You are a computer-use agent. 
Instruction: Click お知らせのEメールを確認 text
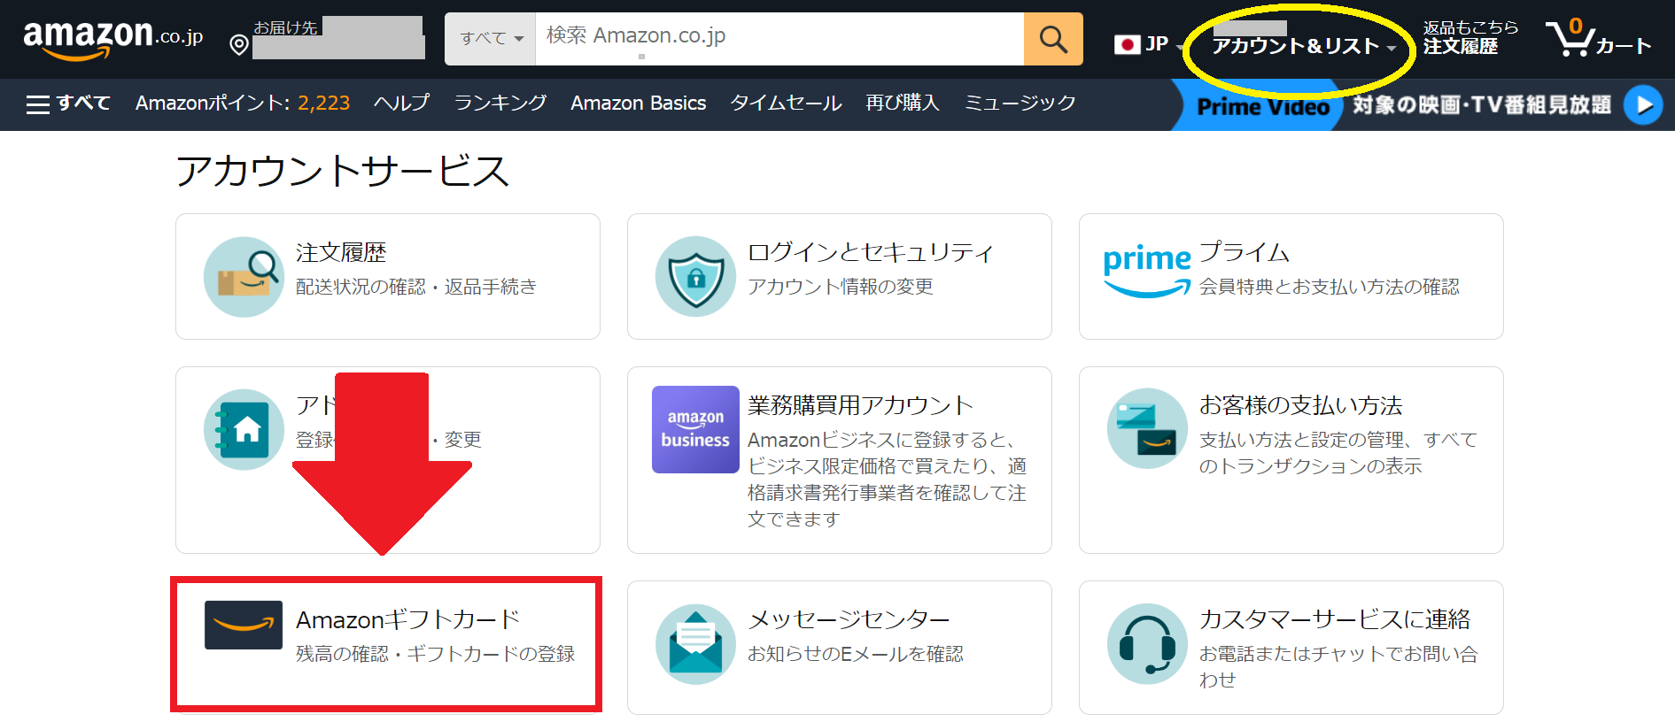click(x=855, y=654)
